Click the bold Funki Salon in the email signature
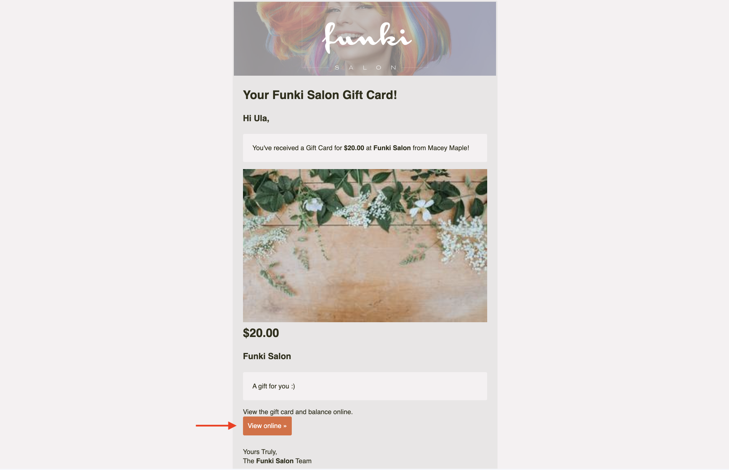This screenshot has height=470, width=729. (x=274, y=461)
